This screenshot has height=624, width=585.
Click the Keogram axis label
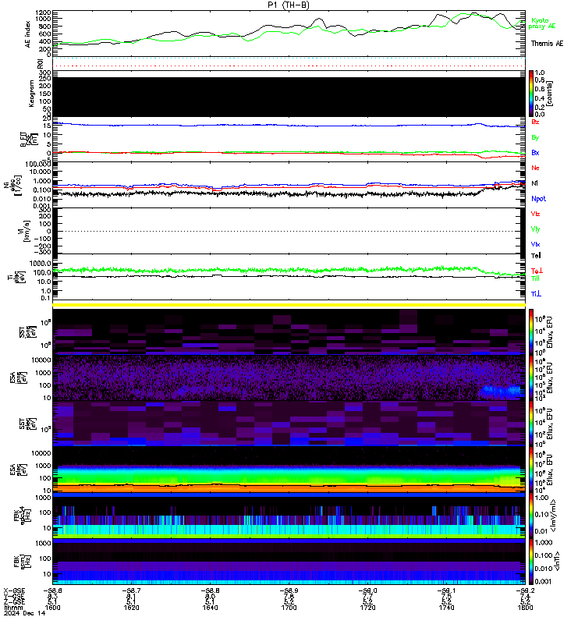pos(31,94)
